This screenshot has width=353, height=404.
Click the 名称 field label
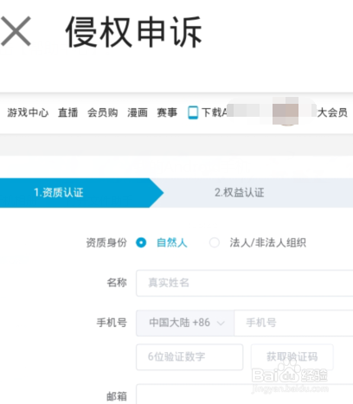(117, 283)
